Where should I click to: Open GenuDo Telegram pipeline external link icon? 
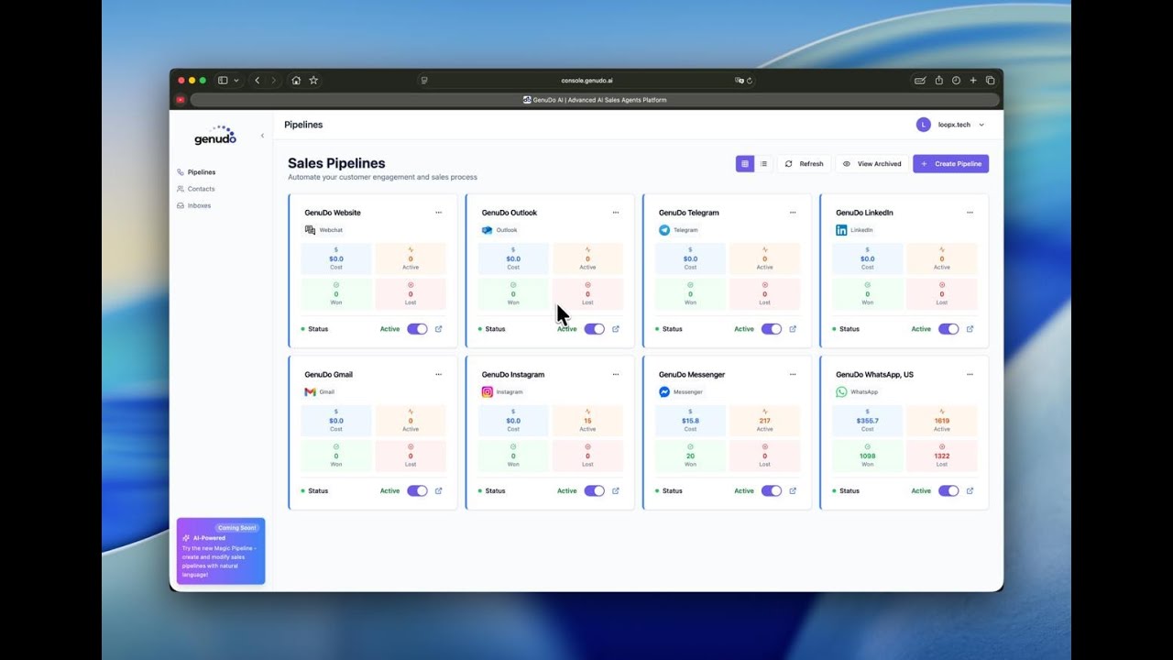793,329
